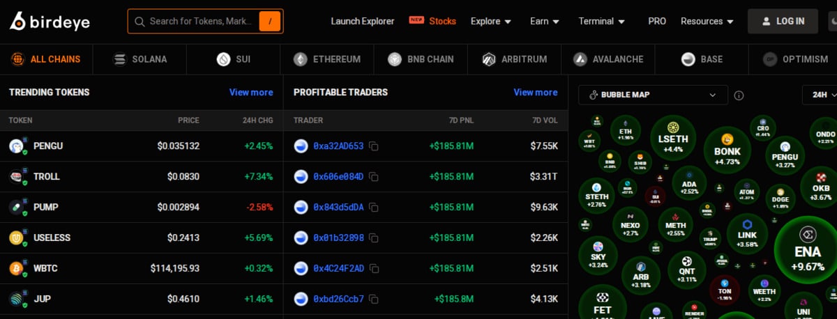Select the NEXO bubble
837x319 pixels.
pyautogui.click(x=630, y=224)
